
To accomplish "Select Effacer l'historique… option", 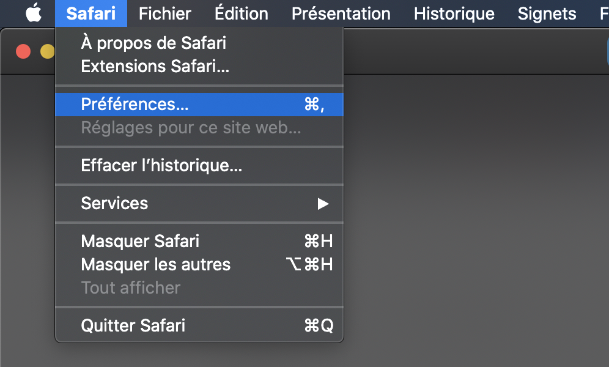I will (x=161, y=165).
